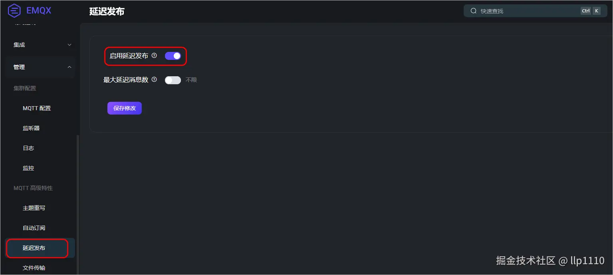Screen dimensions: 613x275
Task: Expand the 集成 menu chevron
Action: [69, 45]
